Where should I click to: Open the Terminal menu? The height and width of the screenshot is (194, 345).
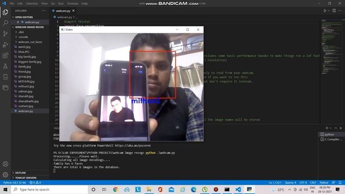click(x=73, y=4)
